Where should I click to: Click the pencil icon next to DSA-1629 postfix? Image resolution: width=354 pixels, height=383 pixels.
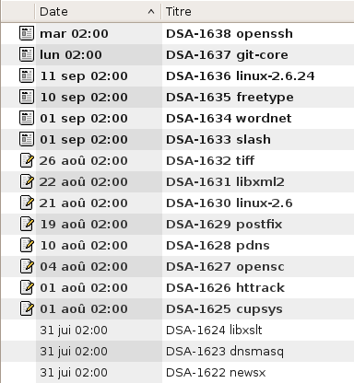tap(27, 224)
